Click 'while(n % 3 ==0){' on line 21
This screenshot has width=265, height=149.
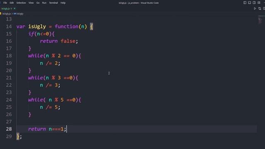pos(53,78)
